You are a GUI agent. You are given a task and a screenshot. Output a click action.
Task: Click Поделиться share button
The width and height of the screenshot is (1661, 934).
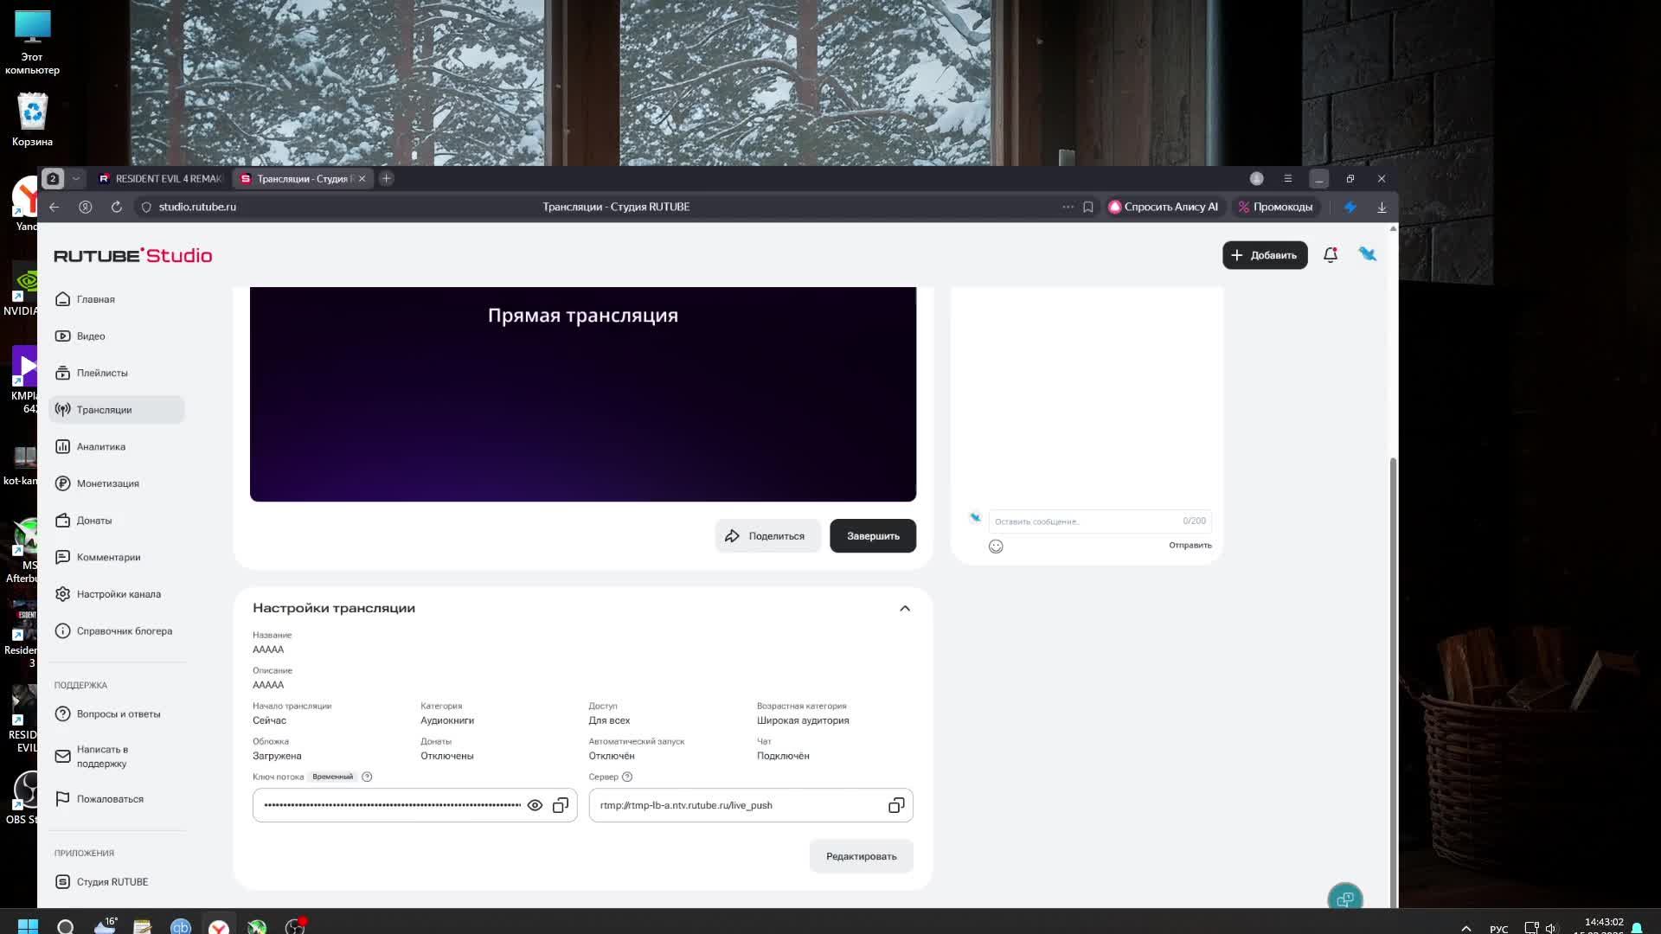[766, 536]
